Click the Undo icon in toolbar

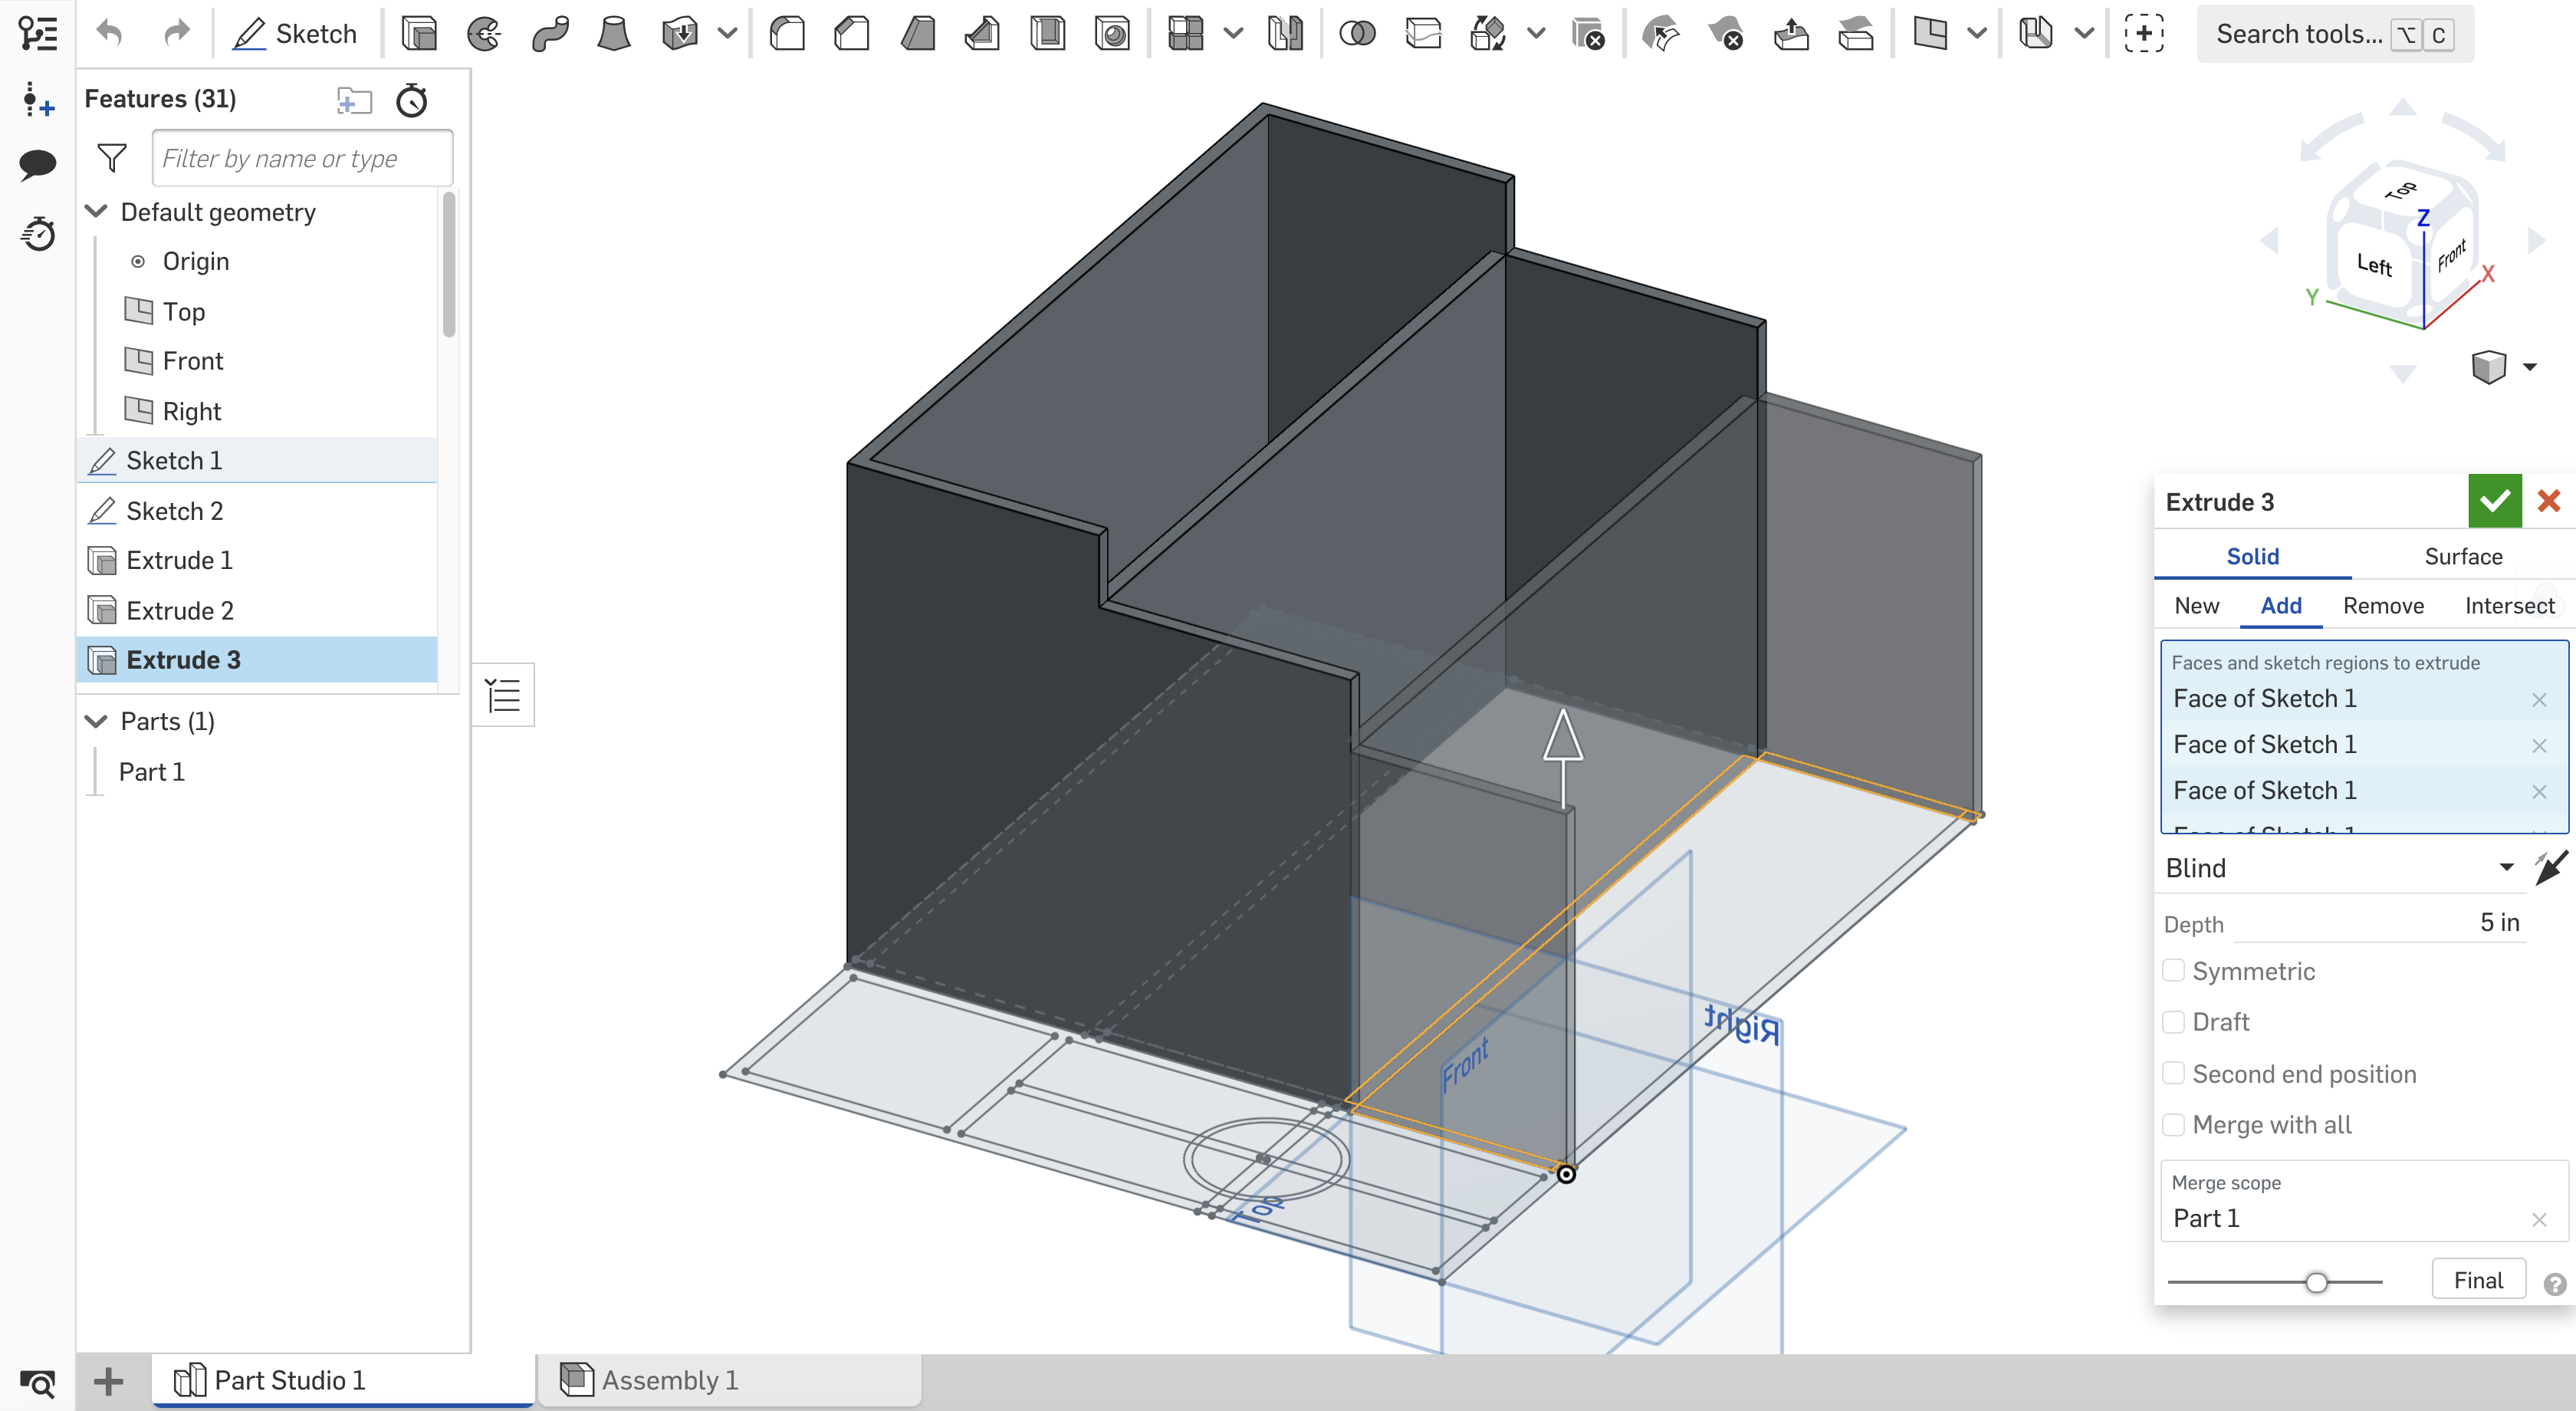tap(110, 31)
